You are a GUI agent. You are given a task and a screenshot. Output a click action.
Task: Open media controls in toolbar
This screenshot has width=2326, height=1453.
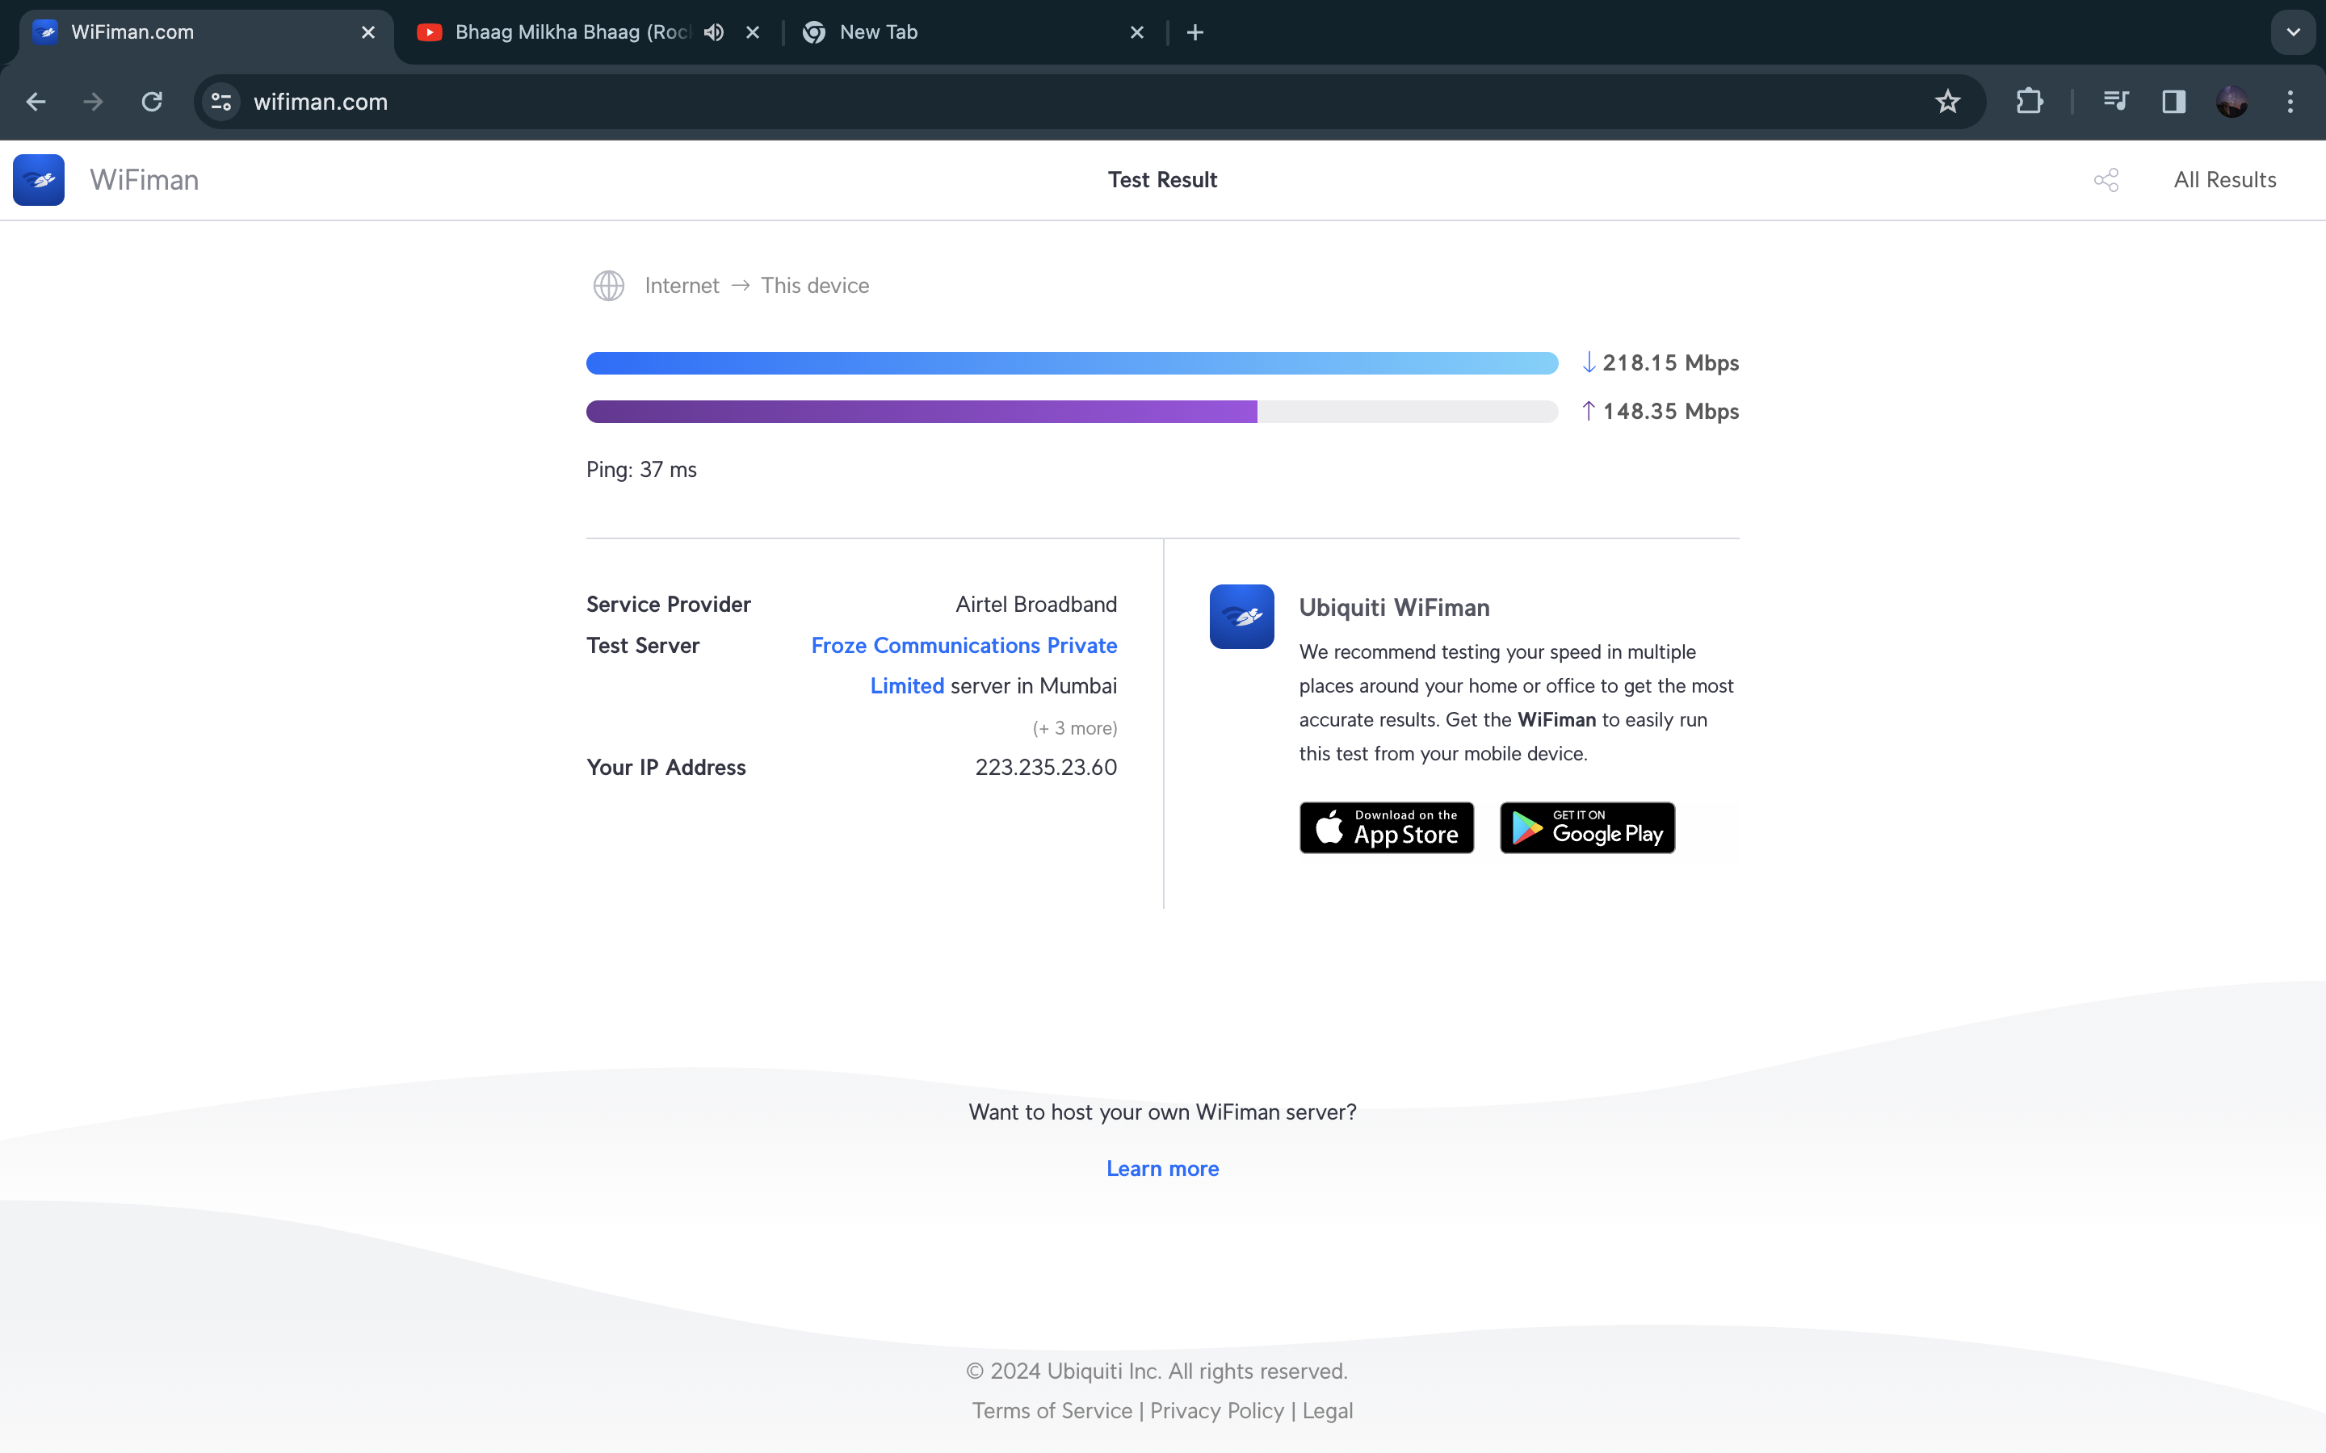[2115, 102]
